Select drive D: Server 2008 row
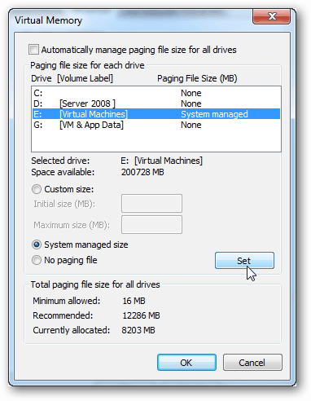 click(x=156, y=104)
